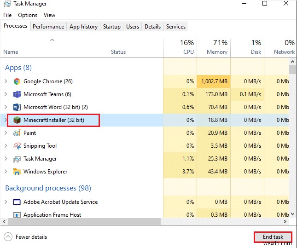297x248 pixels.
Task: Click the Microsoft Teams icon
Action: 17,94
